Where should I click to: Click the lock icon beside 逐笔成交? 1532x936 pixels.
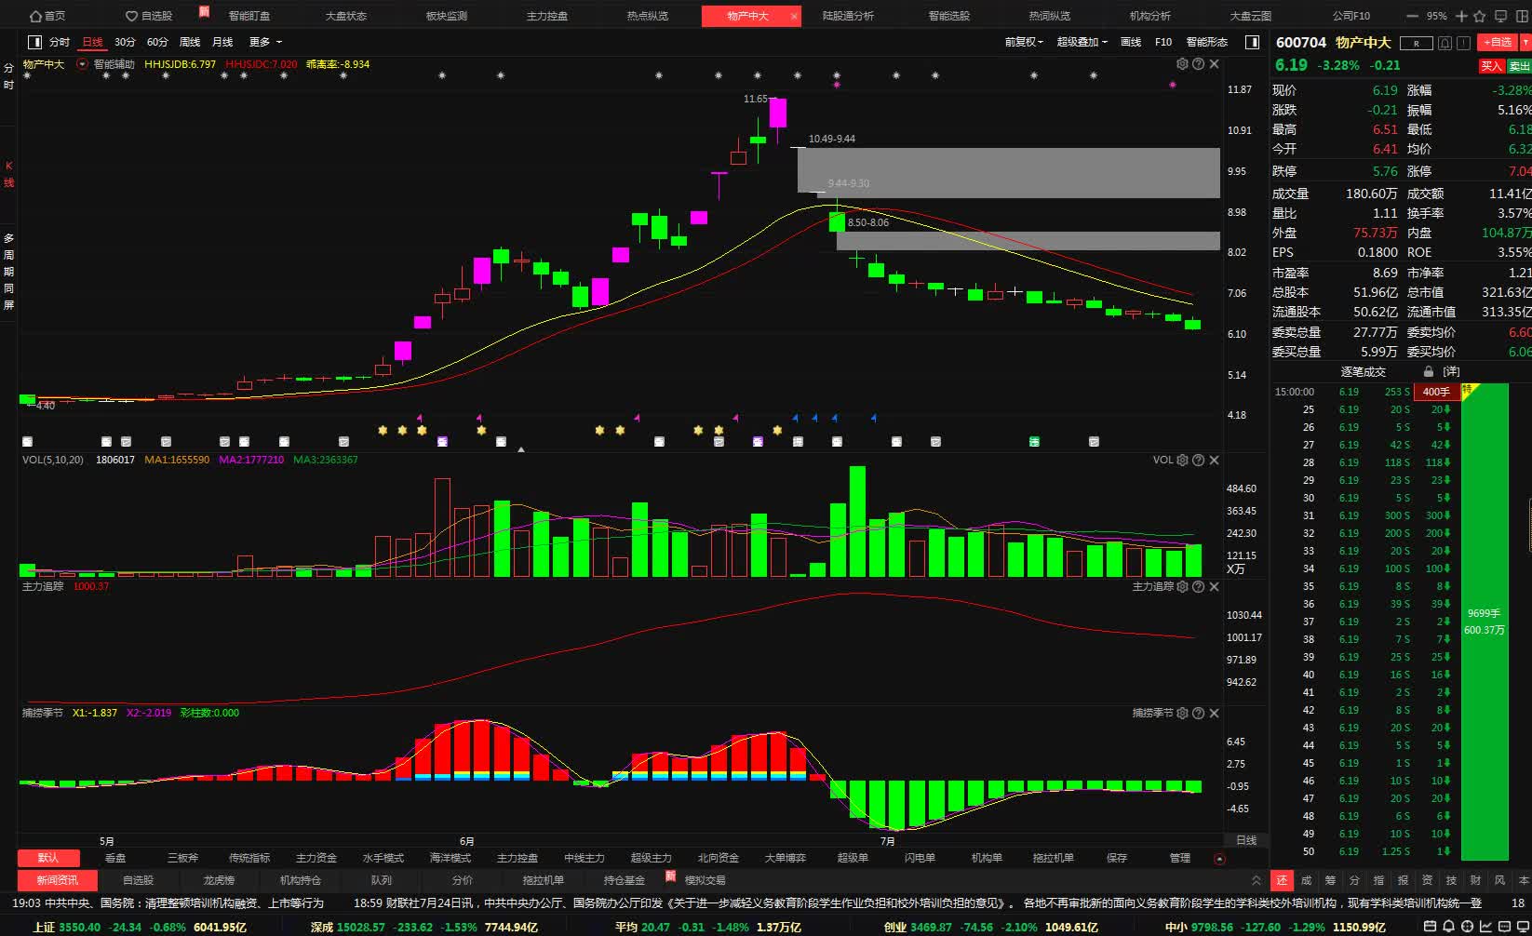tap(1429, 371)
